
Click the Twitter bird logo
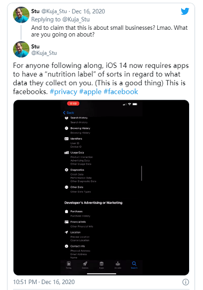point(185,11)
